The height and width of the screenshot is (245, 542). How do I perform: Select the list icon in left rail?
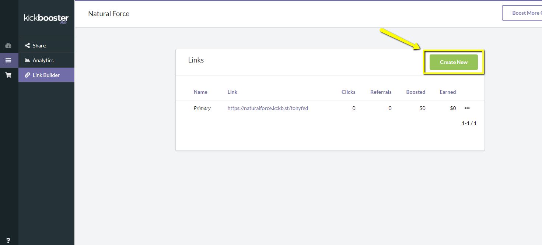coord(8,60)
